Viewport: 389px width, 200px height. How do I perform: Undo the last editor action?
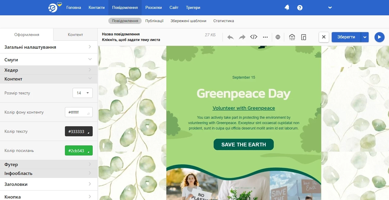[x=231, y=37]
